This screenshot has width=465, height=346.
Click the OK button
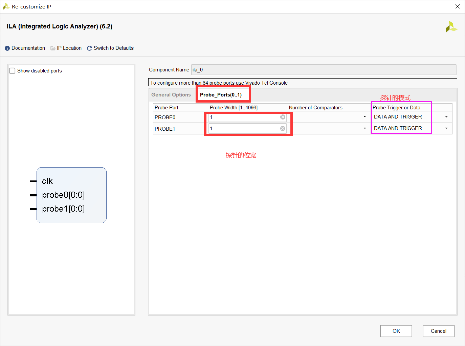[x=396, y=331]
